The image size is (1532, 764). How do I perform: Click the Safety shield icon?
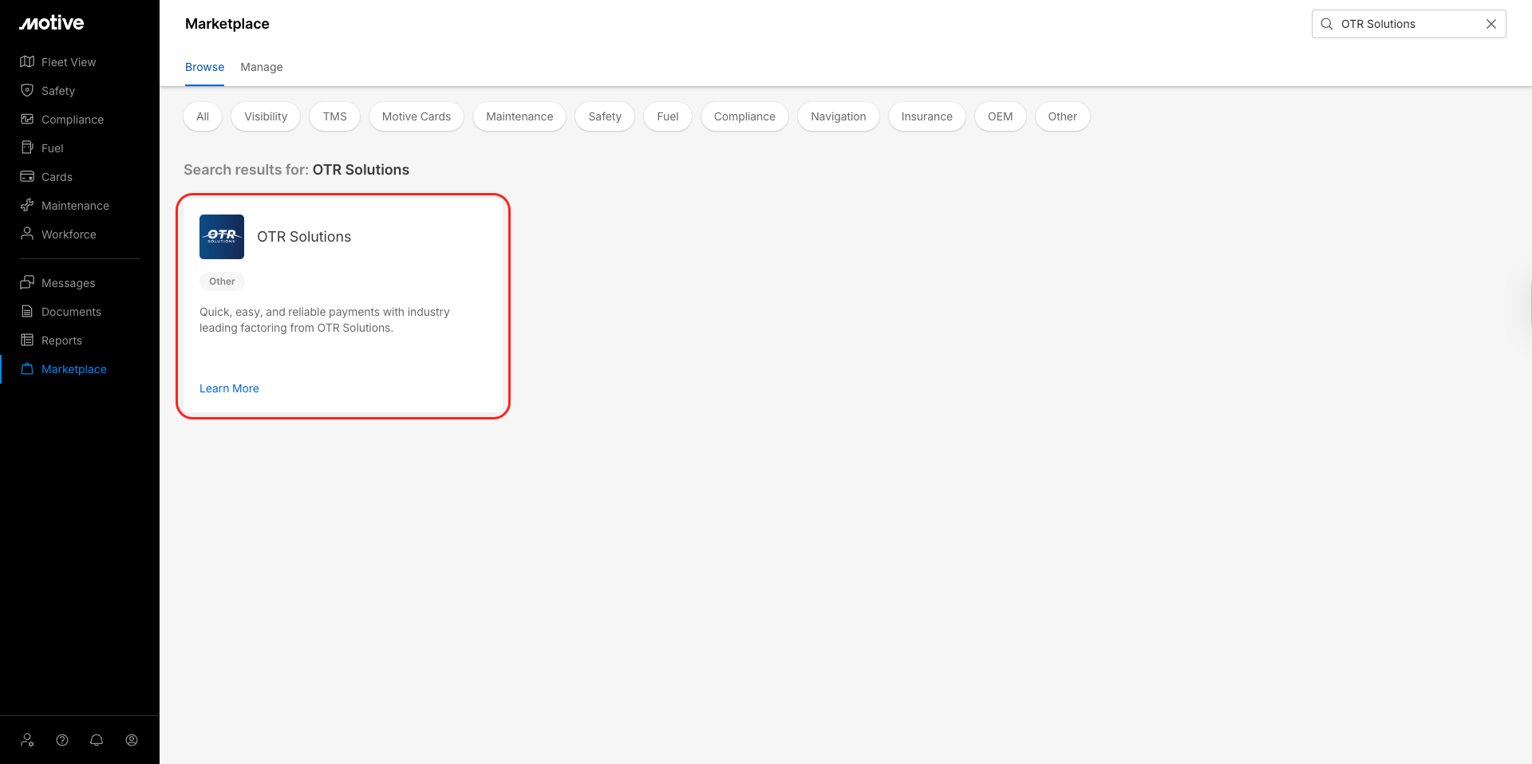click(x=27, y=91)
